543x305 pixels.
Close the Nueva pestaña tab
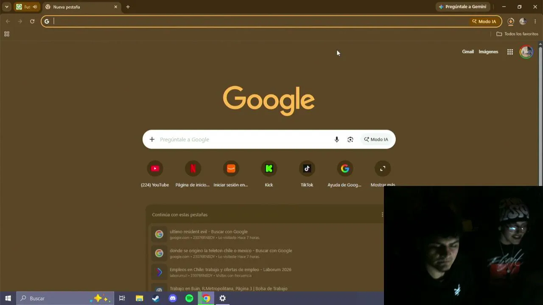115,7
